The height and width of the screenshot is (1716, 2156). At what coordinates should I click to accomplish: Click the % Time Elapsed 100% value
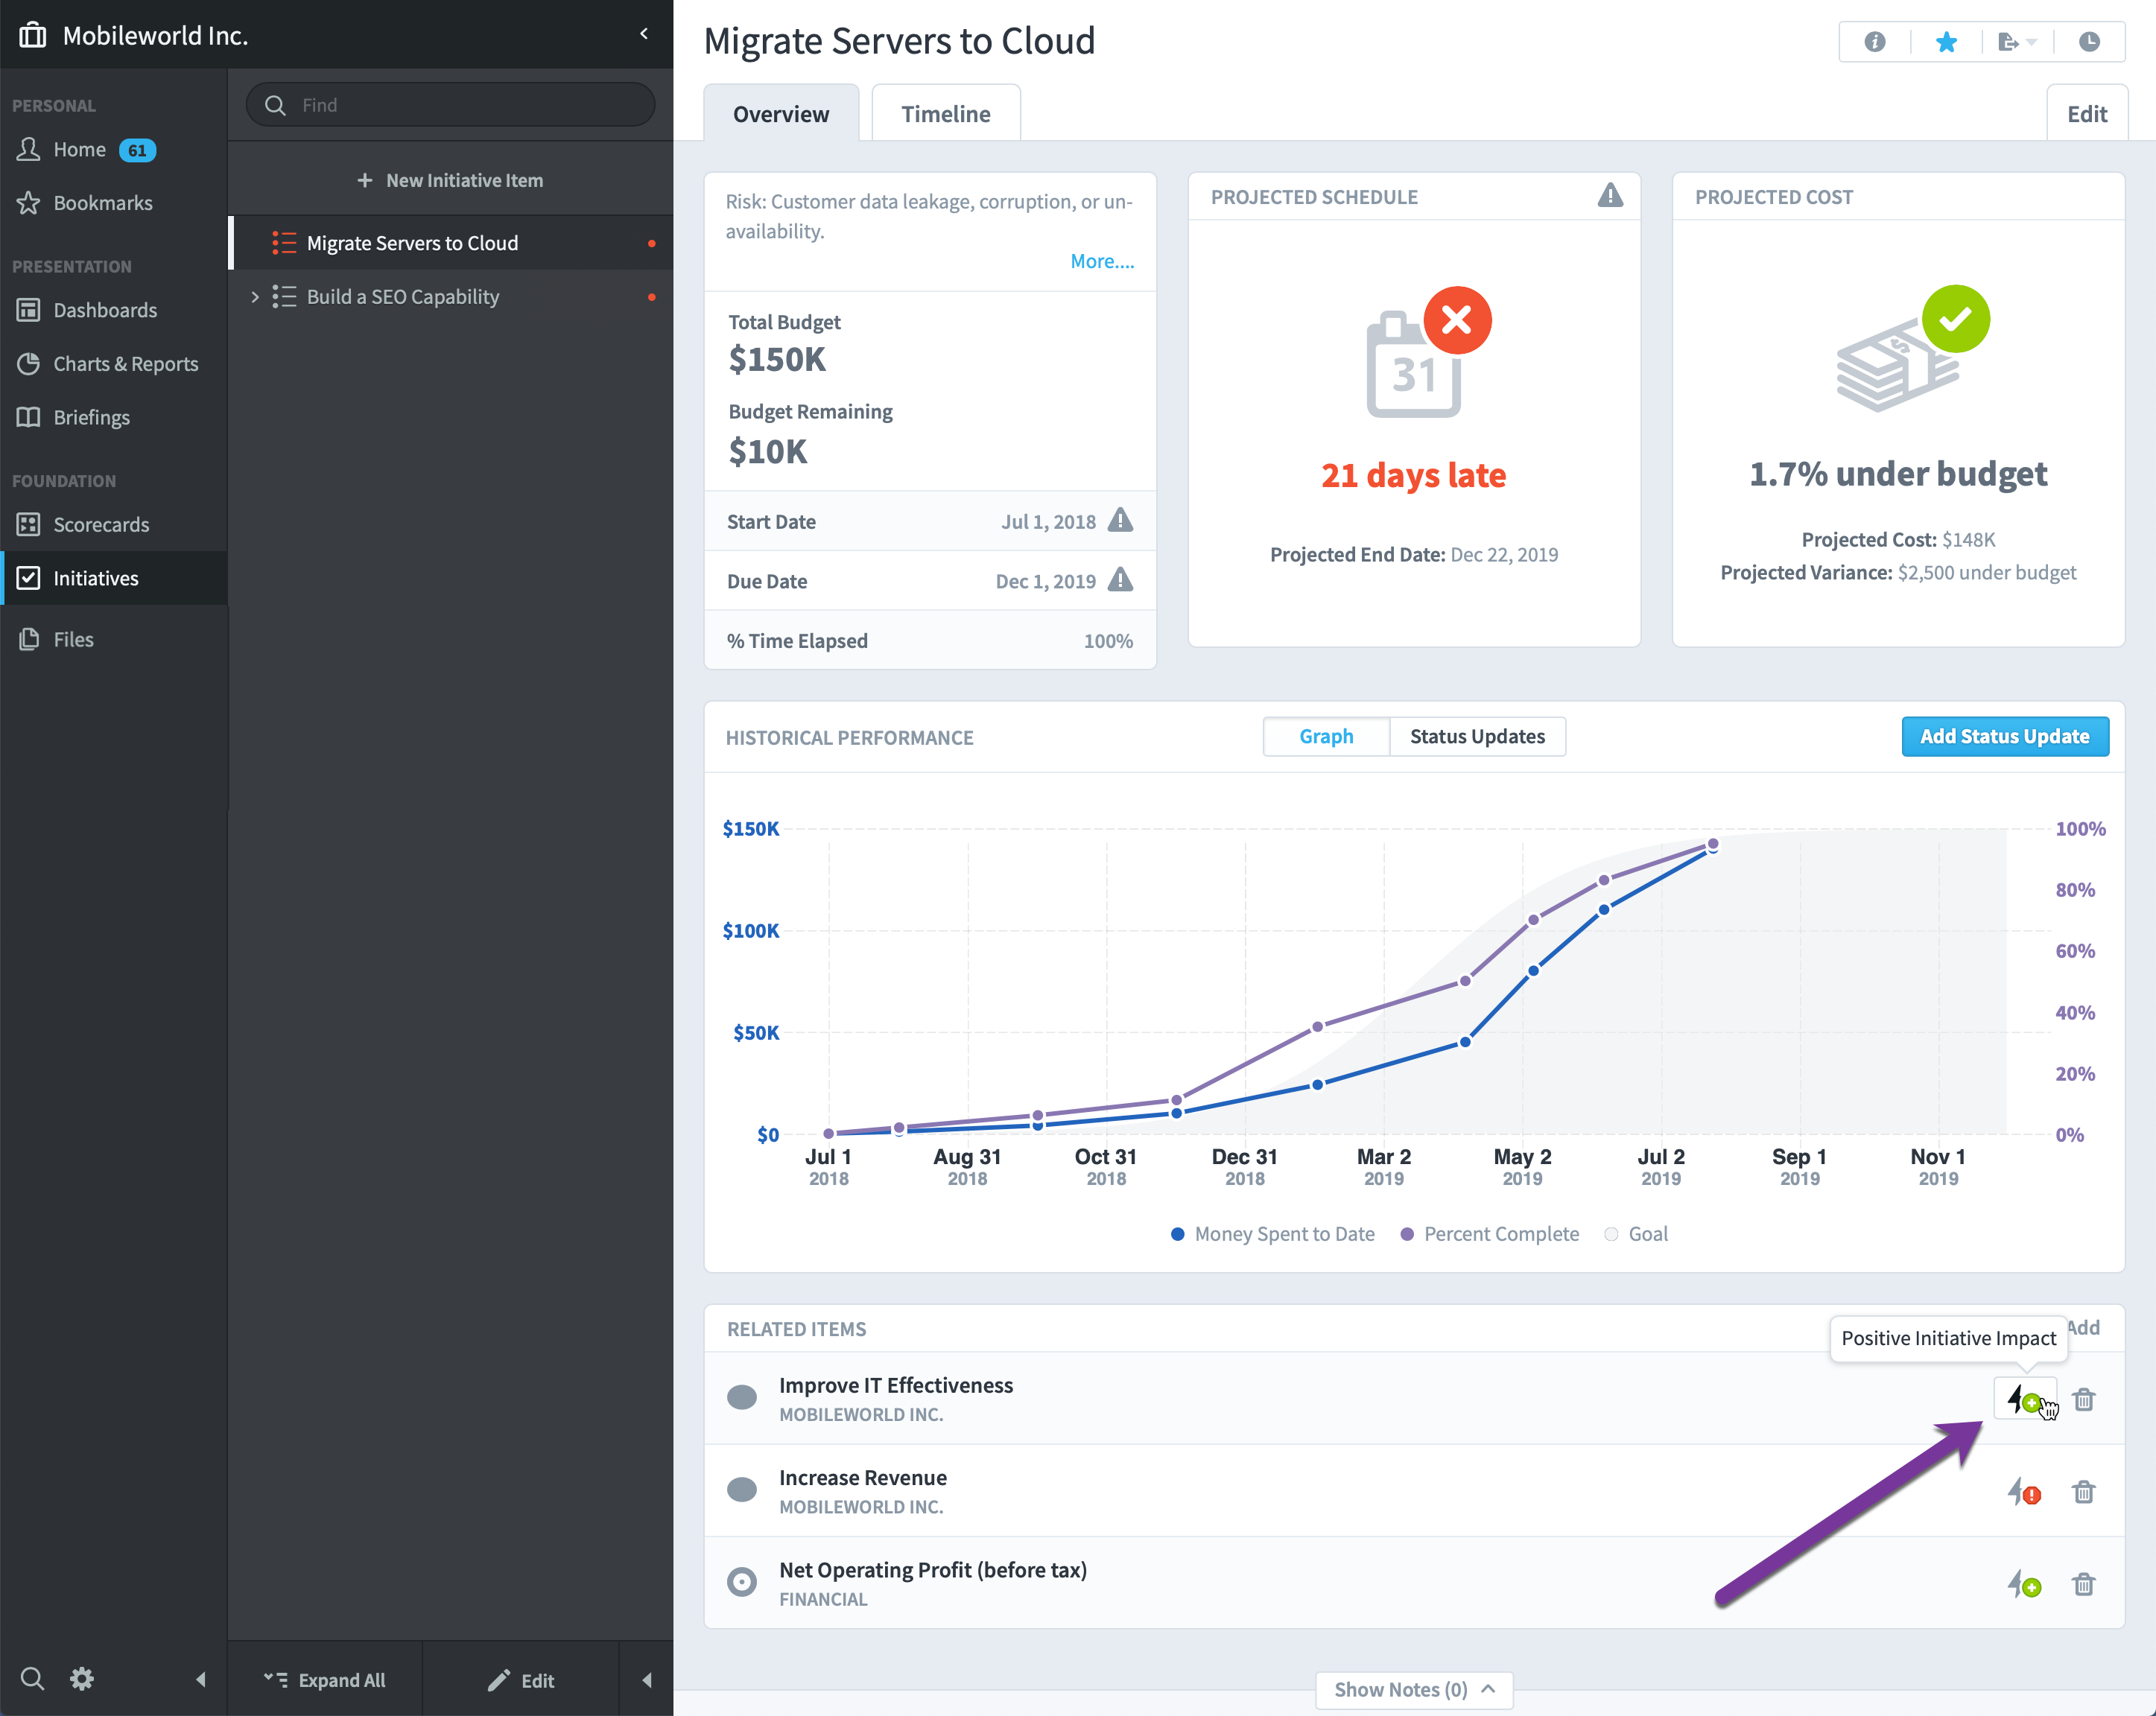pyautogui.click(x=1108, y=641)
